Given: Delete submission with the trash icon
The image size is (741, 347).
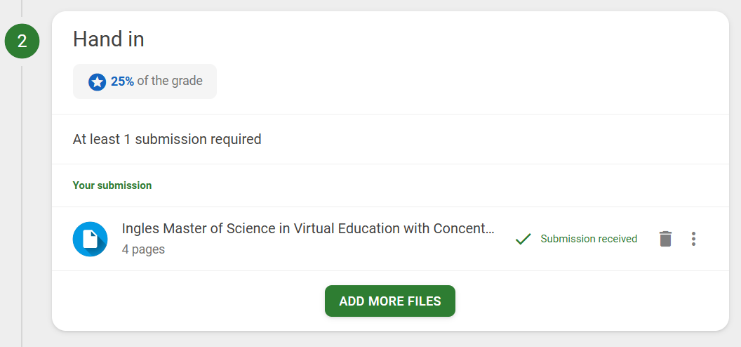Looking at the screenshot, I should [665, 239].
